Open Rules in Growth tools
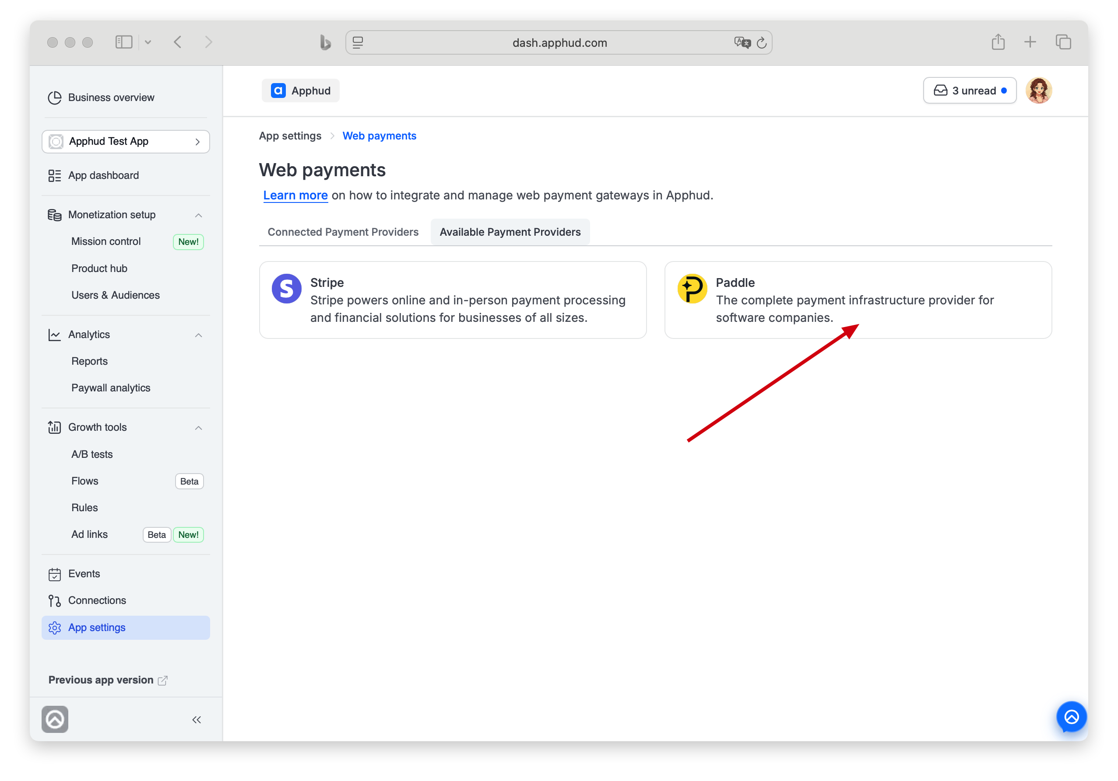 click(x=85, y=508)
